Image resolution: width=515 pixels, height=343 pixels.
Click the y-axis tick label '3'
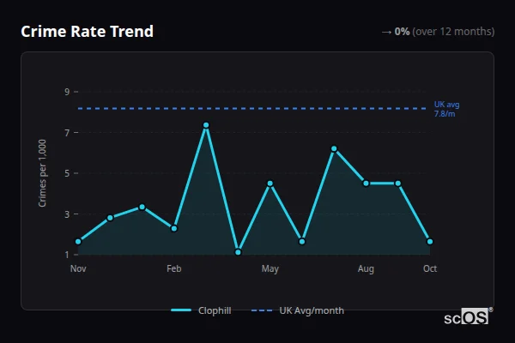[x=67, y=214]
